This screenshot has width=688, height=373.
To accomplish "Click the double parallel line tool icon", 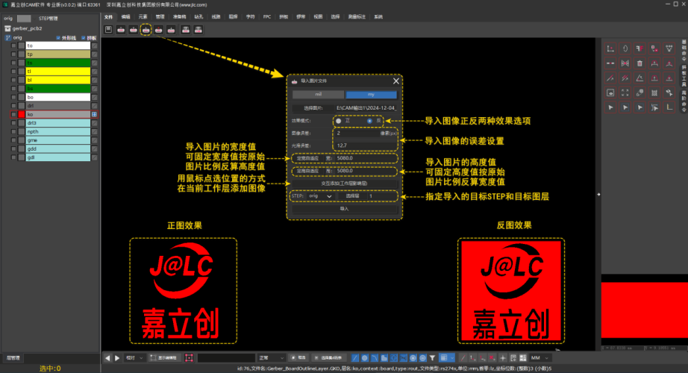I will pos(625,78).
